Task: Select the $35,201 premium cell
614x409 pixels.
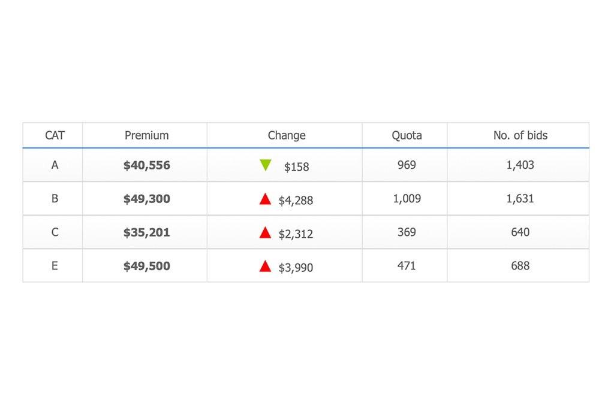Action: point(147,232)
